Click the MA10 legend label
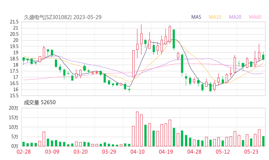The image size is (269, 160). click(x=215, y=17)
